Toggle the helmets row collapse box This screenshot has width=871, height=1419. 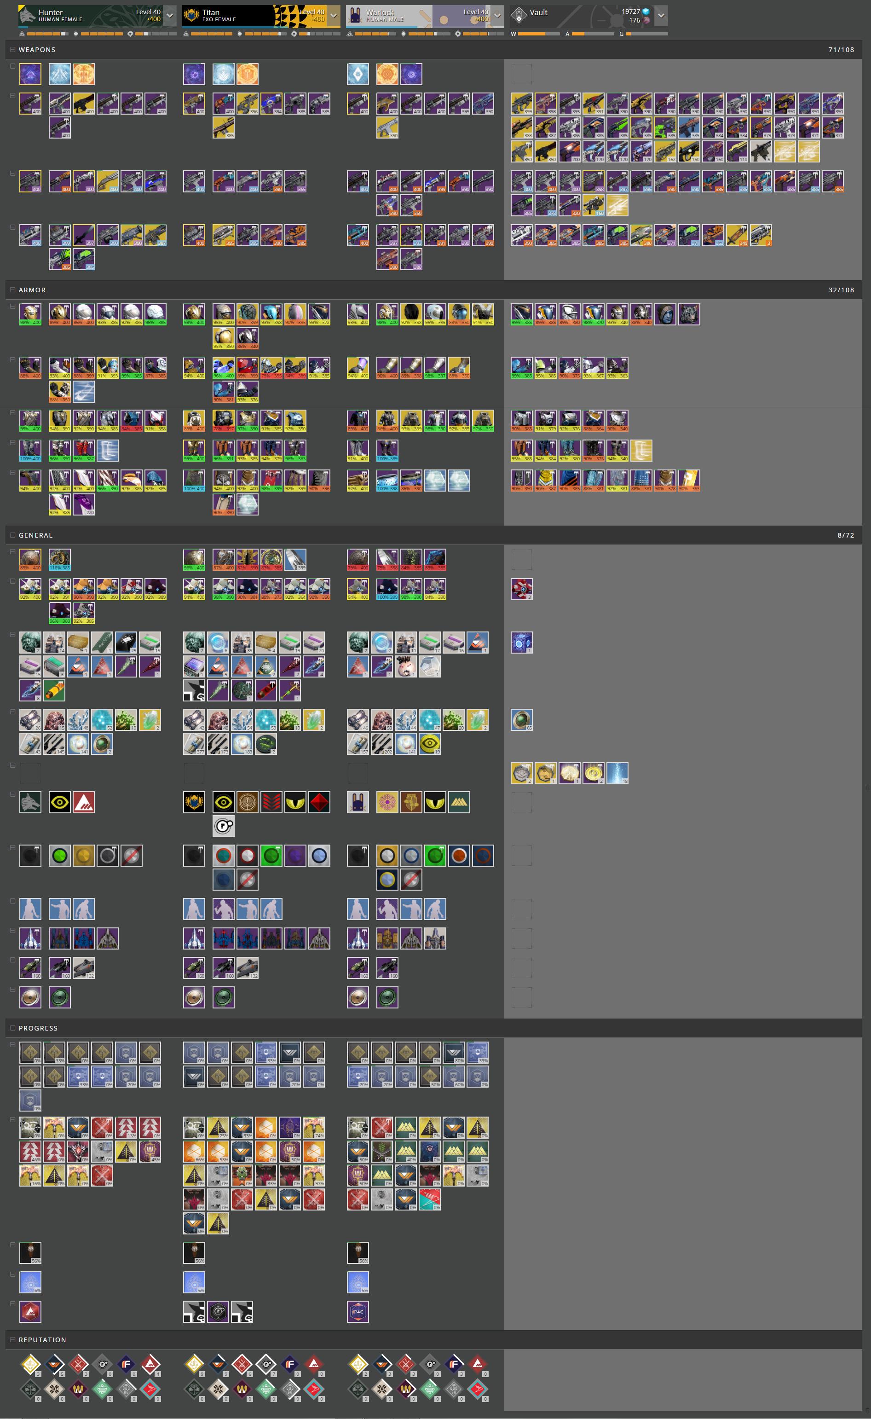point(13,307)
